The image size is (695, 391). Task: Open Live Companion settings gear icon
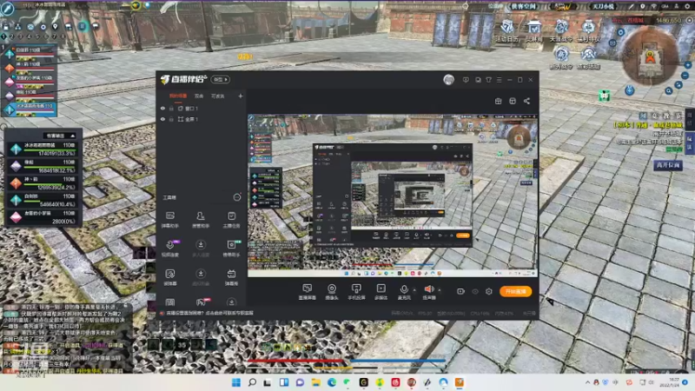tap(489, 291)
